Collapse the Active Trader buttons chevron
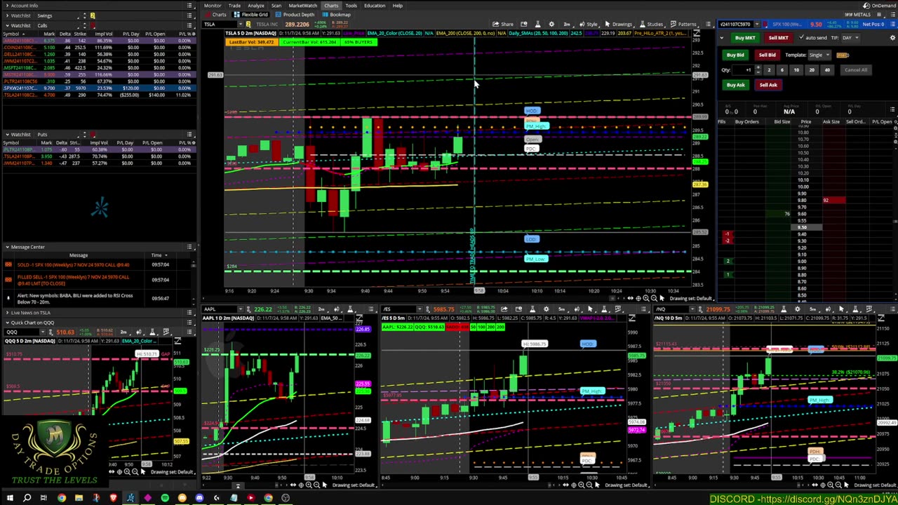898x505 pixels. point(723,38)
